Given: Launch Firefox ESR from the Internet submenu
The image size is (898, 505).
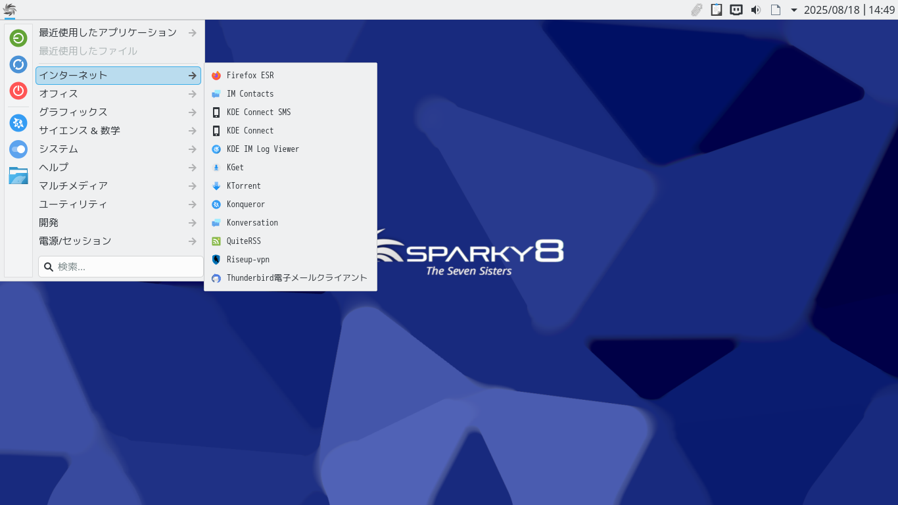Looking at the screenshot, I should [291, 76].
